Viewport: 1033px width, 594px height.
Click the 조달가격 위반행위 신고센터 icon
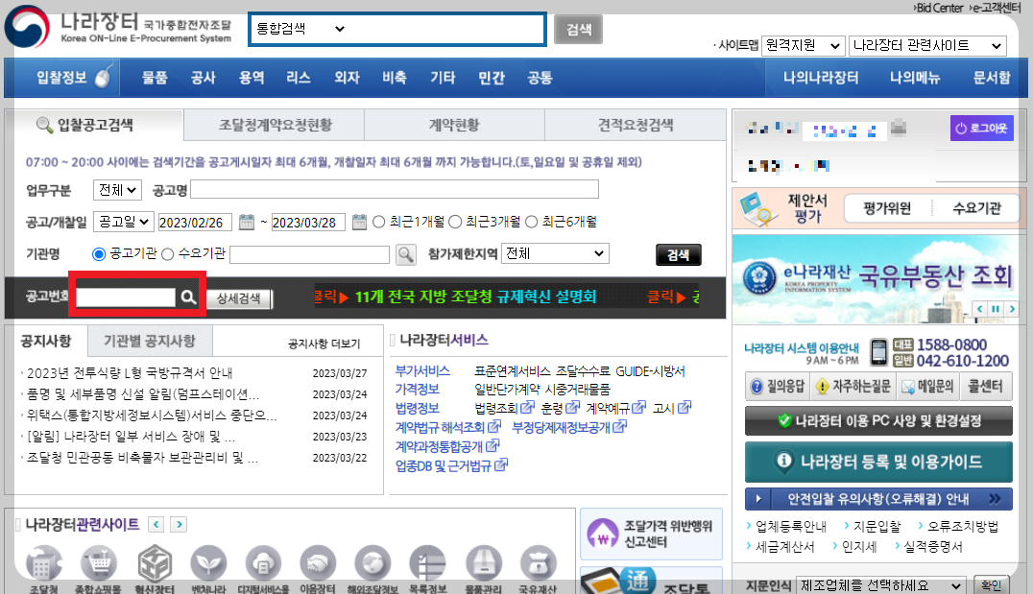click(602, 534)
